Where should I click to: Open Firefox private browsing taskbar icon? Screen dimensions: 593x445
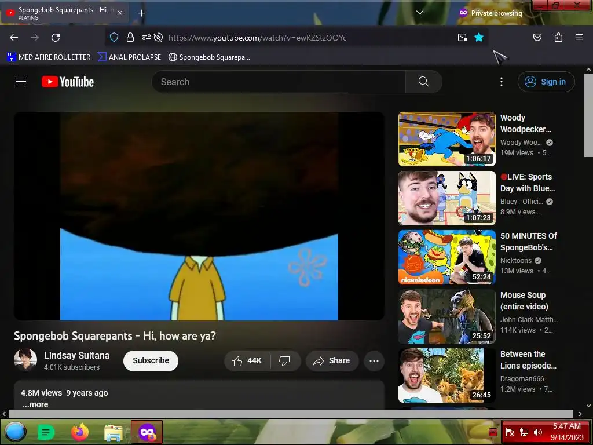[x=147, y=432]
